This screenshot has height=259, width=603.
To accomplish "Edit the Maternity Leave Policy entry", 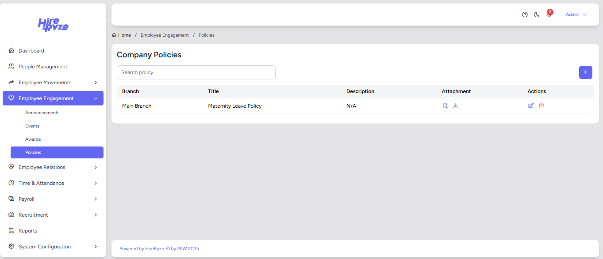I will (x=531, y=106).
